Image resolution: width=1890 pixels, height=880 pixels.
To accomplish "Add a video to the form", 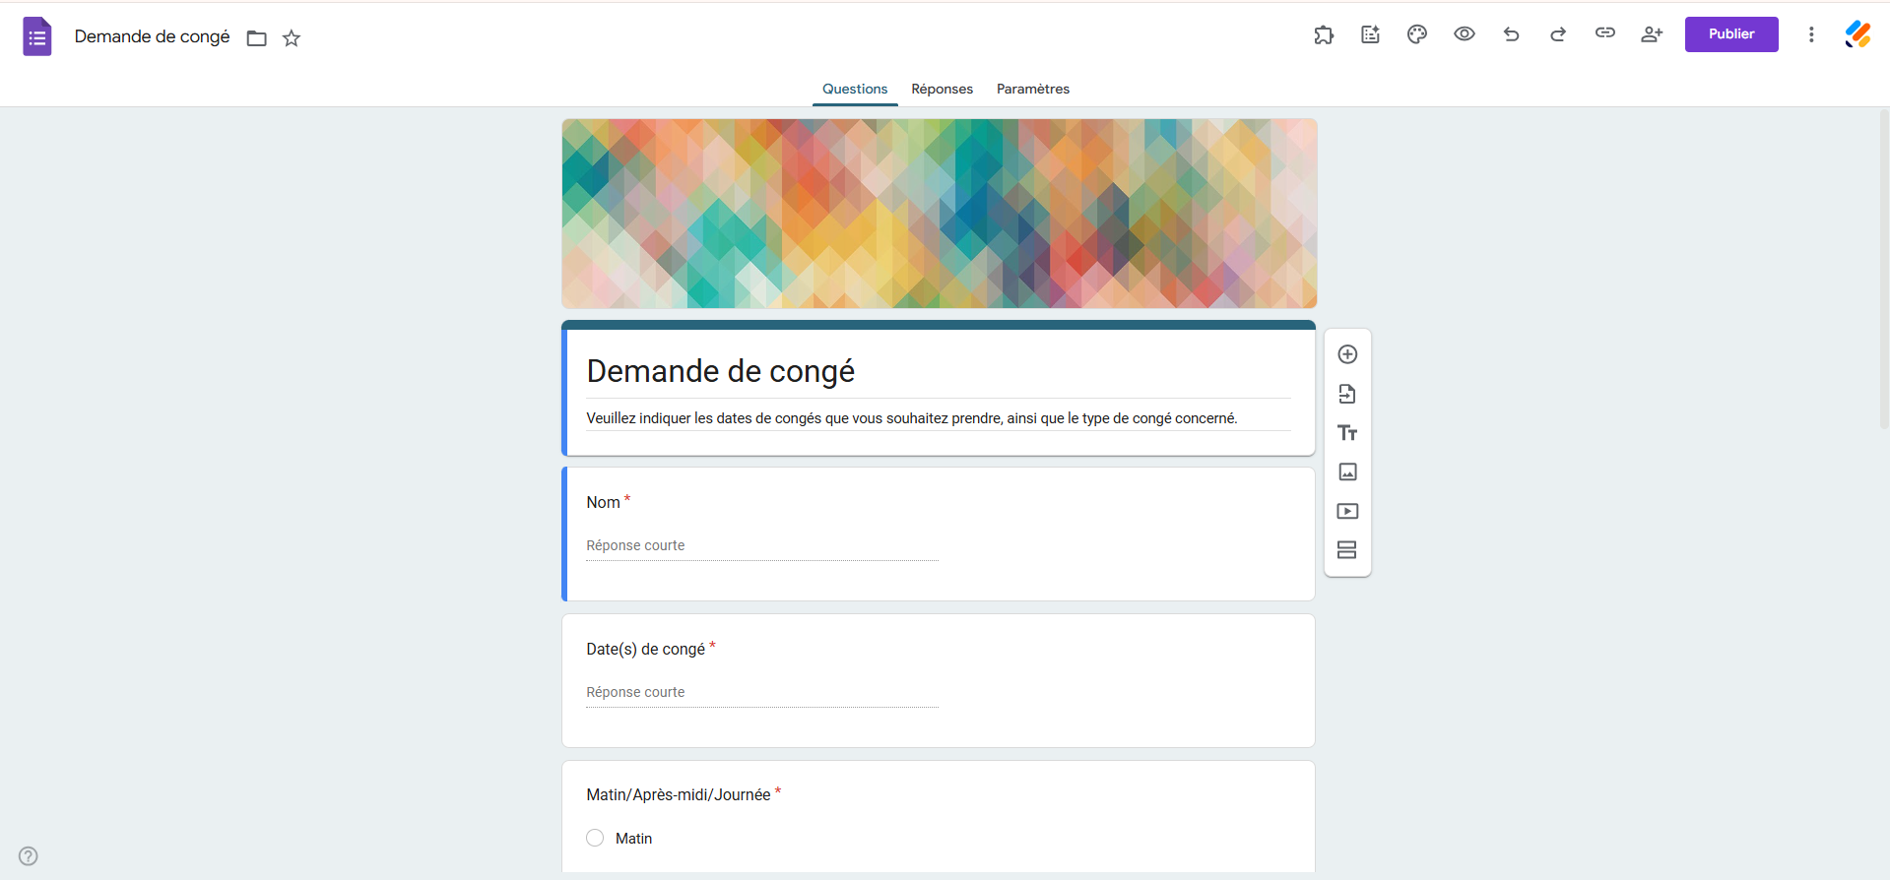I will (x=1347, y=511).
